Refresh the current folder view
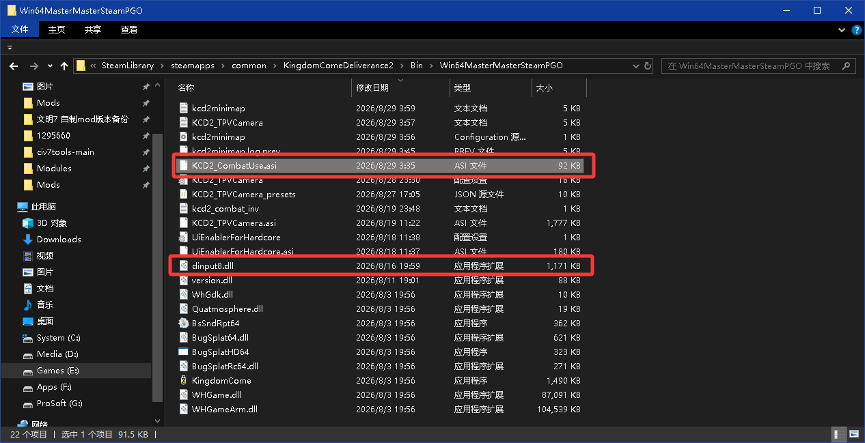 pos(648,66)
